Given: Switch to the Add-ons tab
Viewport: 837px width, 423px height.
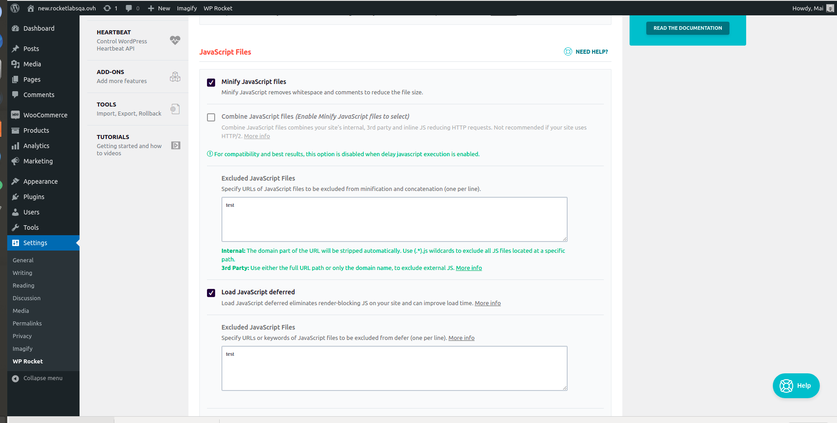Looking at the screenshot, I should 137,77.
